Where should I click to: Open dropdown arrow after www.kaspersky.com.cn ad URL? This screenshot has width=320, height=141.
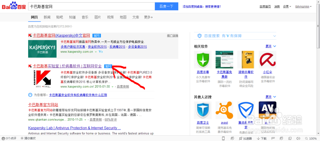click(x=95, y=52)
